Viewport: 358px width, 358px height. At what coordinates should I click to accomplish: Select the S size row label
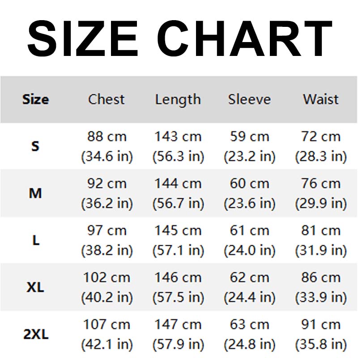pos(35,146)
